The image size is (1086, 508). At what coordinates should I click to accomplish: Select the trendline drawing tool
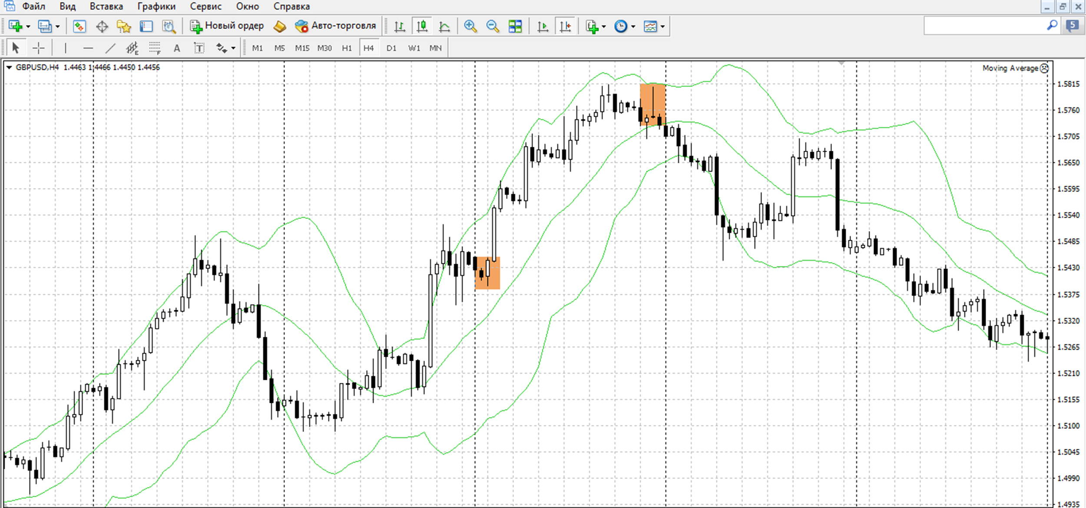click(110, 48)
